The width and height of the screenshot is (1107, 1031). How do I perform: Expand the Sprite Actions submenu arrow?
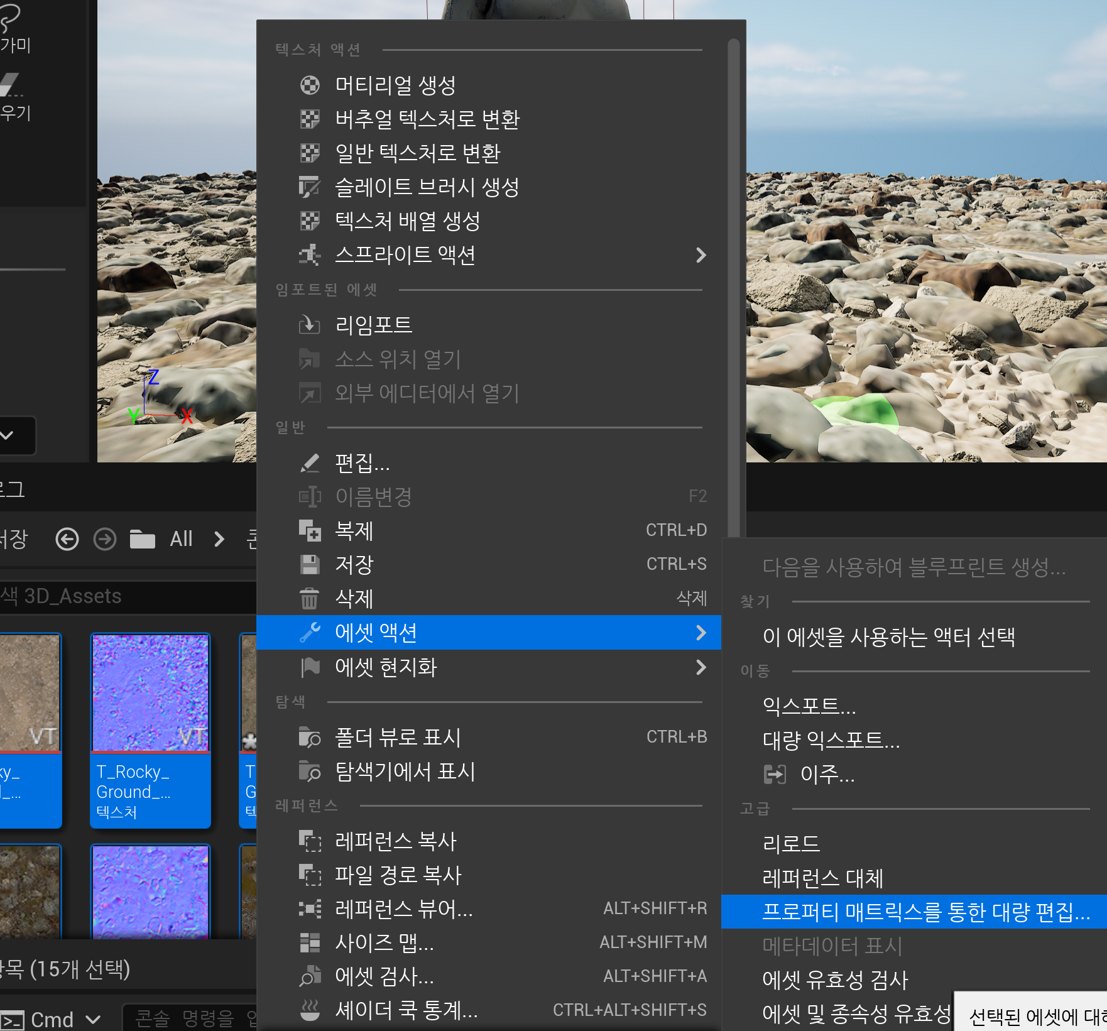click(x=701, y=255)
